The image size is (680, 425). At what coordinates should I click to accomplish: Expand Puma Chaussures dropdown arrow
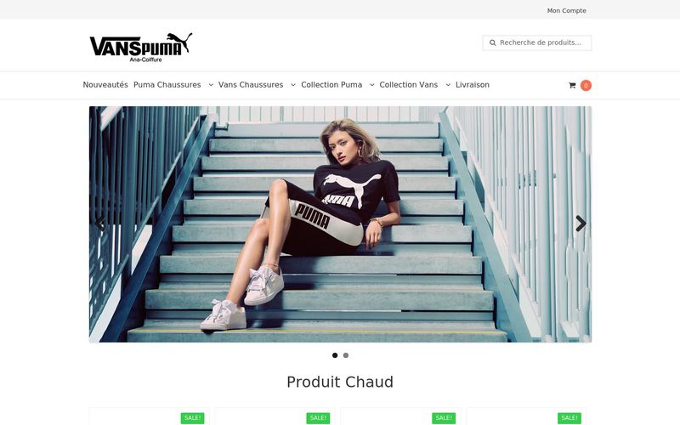211,85
